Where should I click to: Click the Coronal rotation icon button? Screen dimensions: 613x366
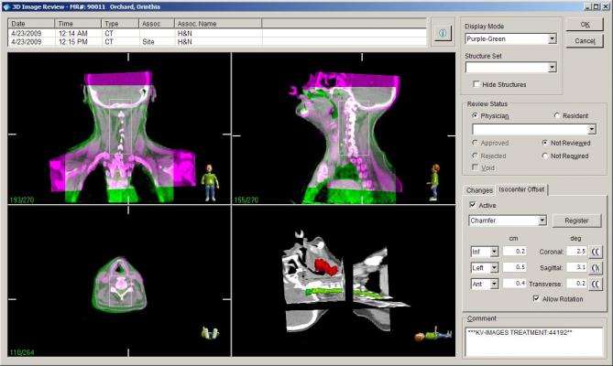(x=596, y=251)
